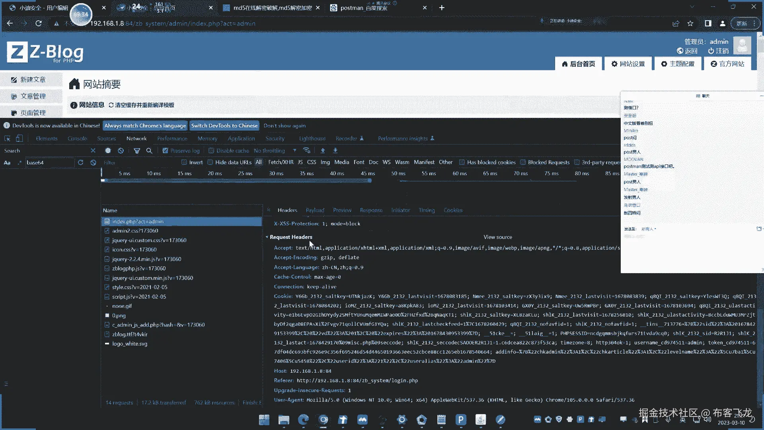
Task: Click the import HAR upload icon
Action: click(x=323, y=150)
